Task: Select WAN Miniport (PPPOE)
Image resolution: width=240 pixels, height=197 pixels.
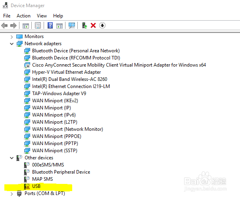Action: [57, 136]
